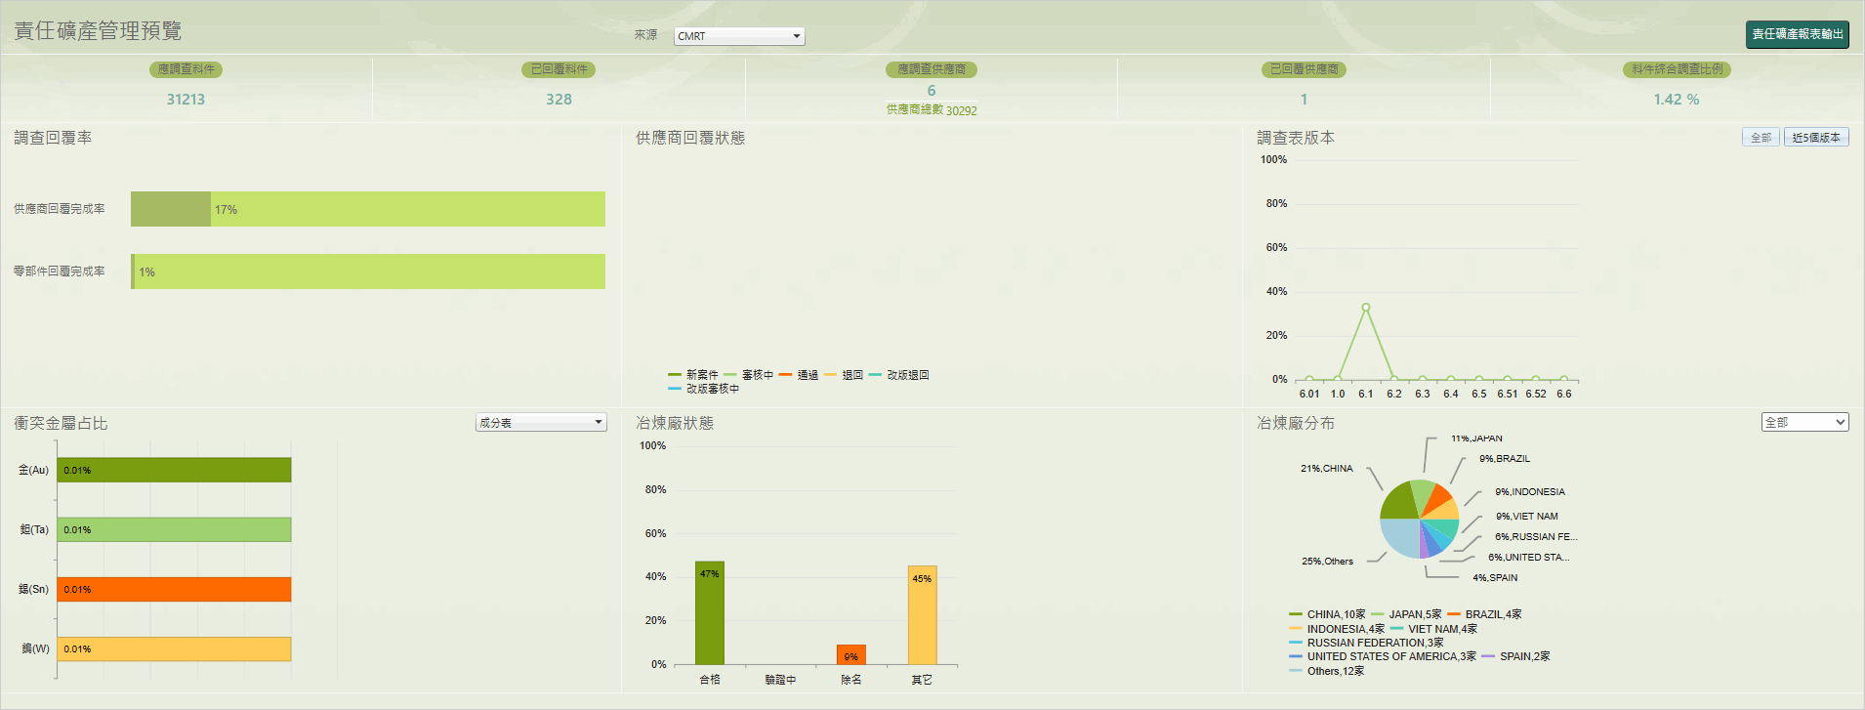
Task: Show all versions with the 全部 button
Action: point(1761,138)
